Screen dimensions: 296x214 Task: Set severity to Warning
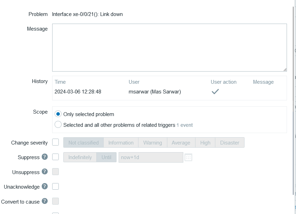[152, 142]
